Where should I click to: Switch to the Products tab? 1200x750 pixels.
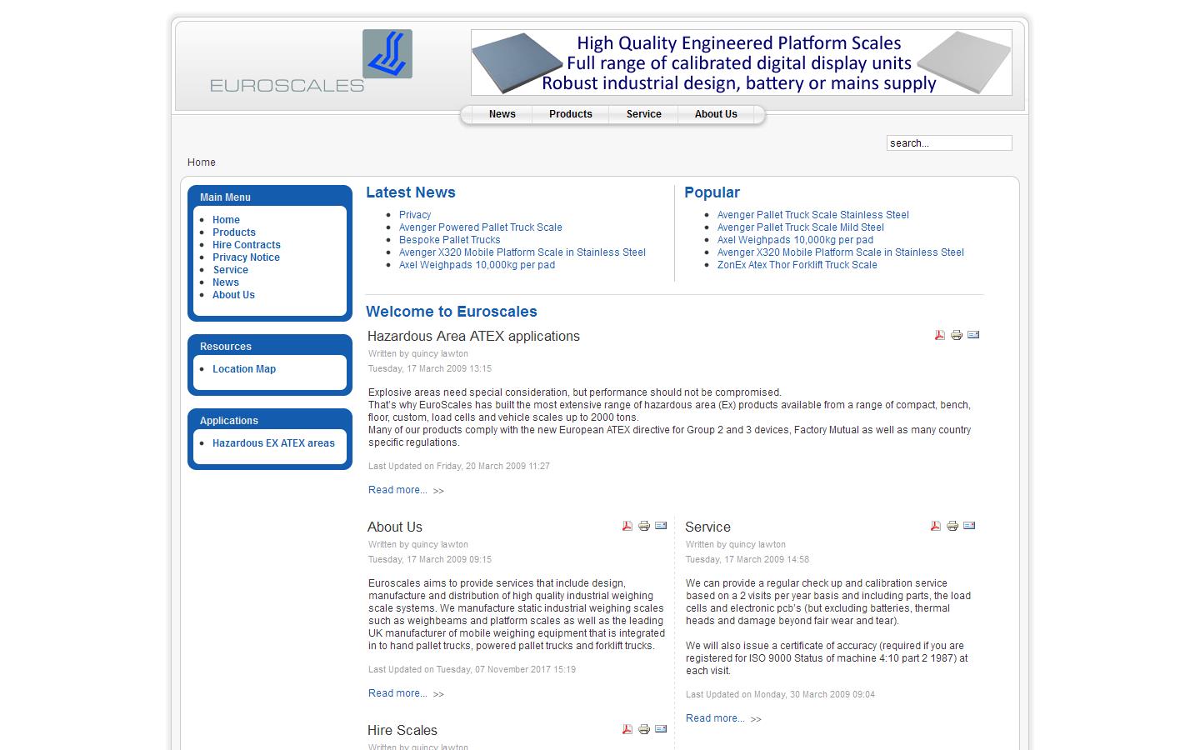(x=570, y=114)
